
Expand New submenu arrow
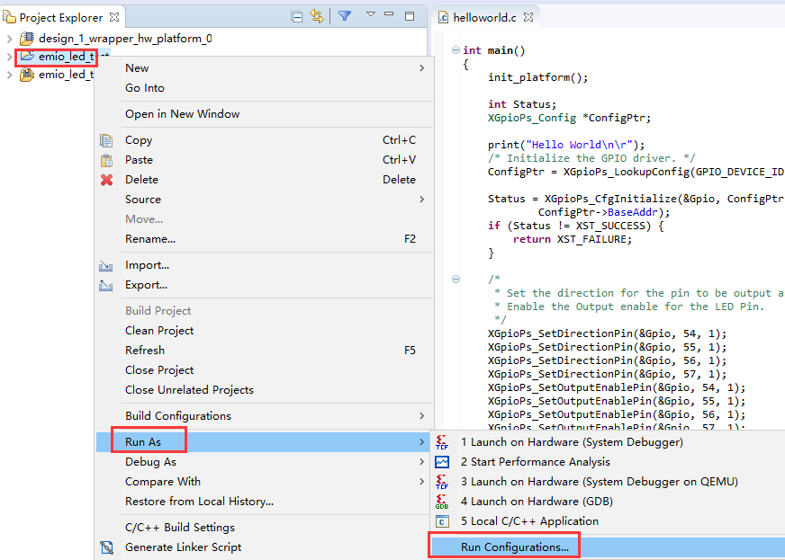point(422,68)
